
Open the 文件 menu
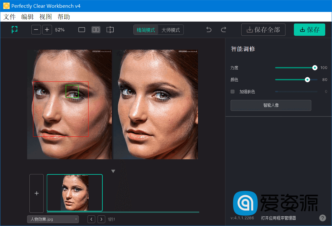click(x=9, y=16)
